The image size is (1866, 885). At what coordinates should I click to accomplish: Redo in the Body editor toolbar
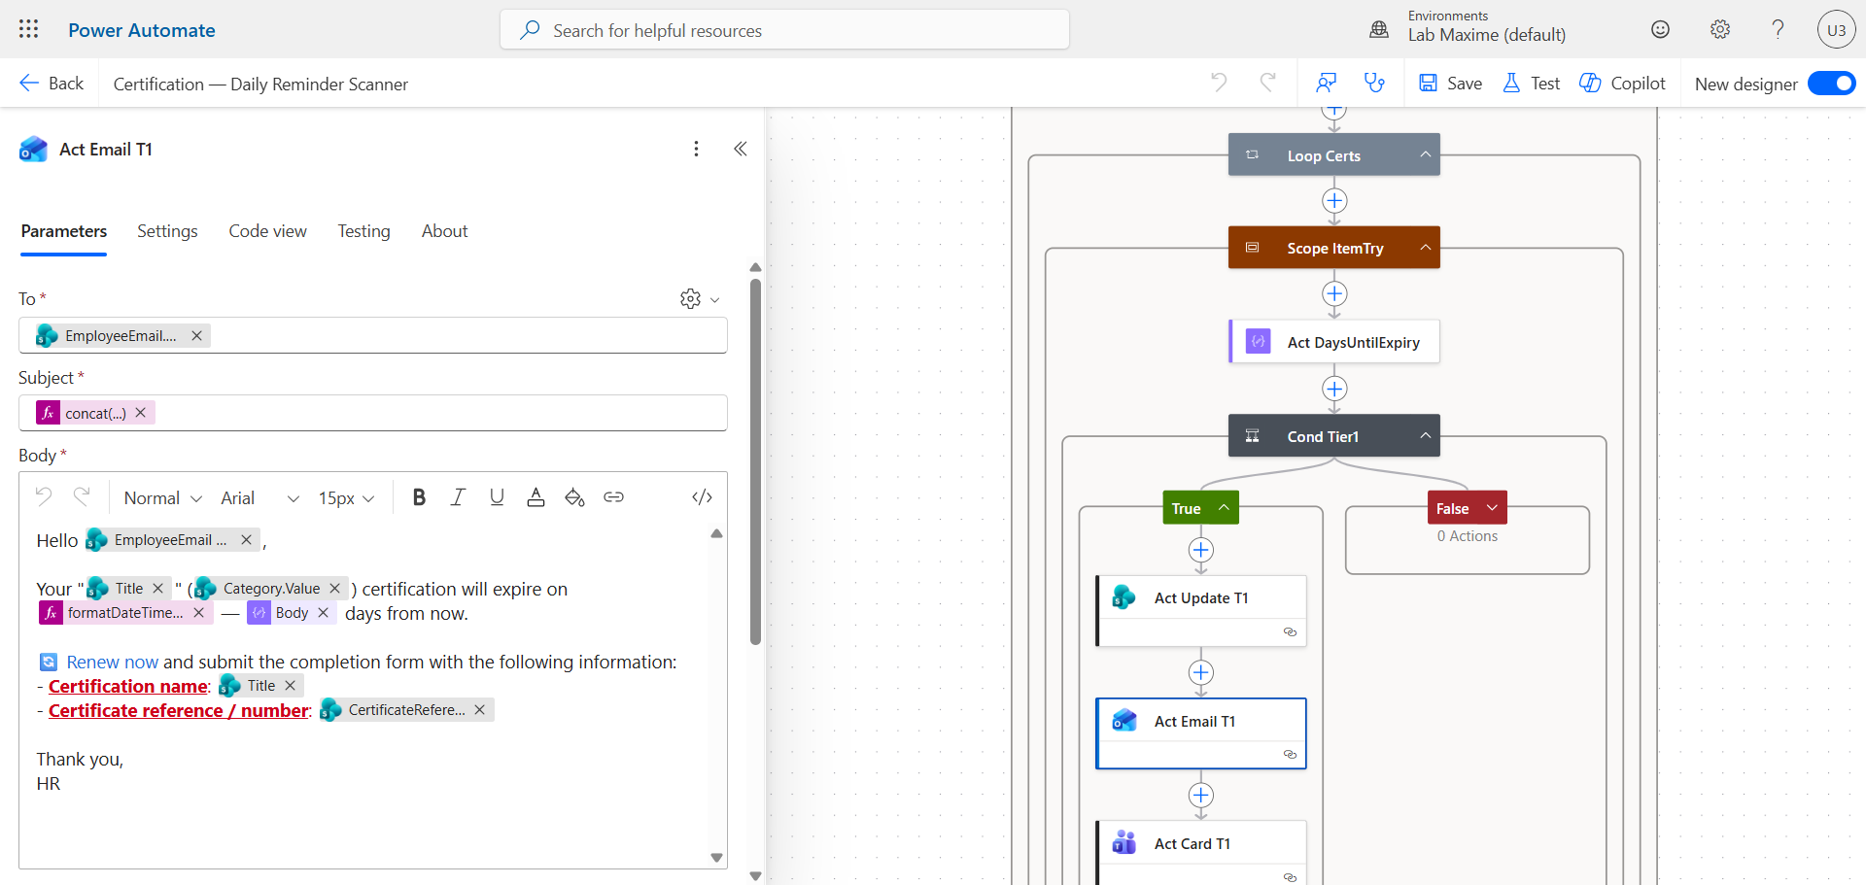click(x=82, y=496)
